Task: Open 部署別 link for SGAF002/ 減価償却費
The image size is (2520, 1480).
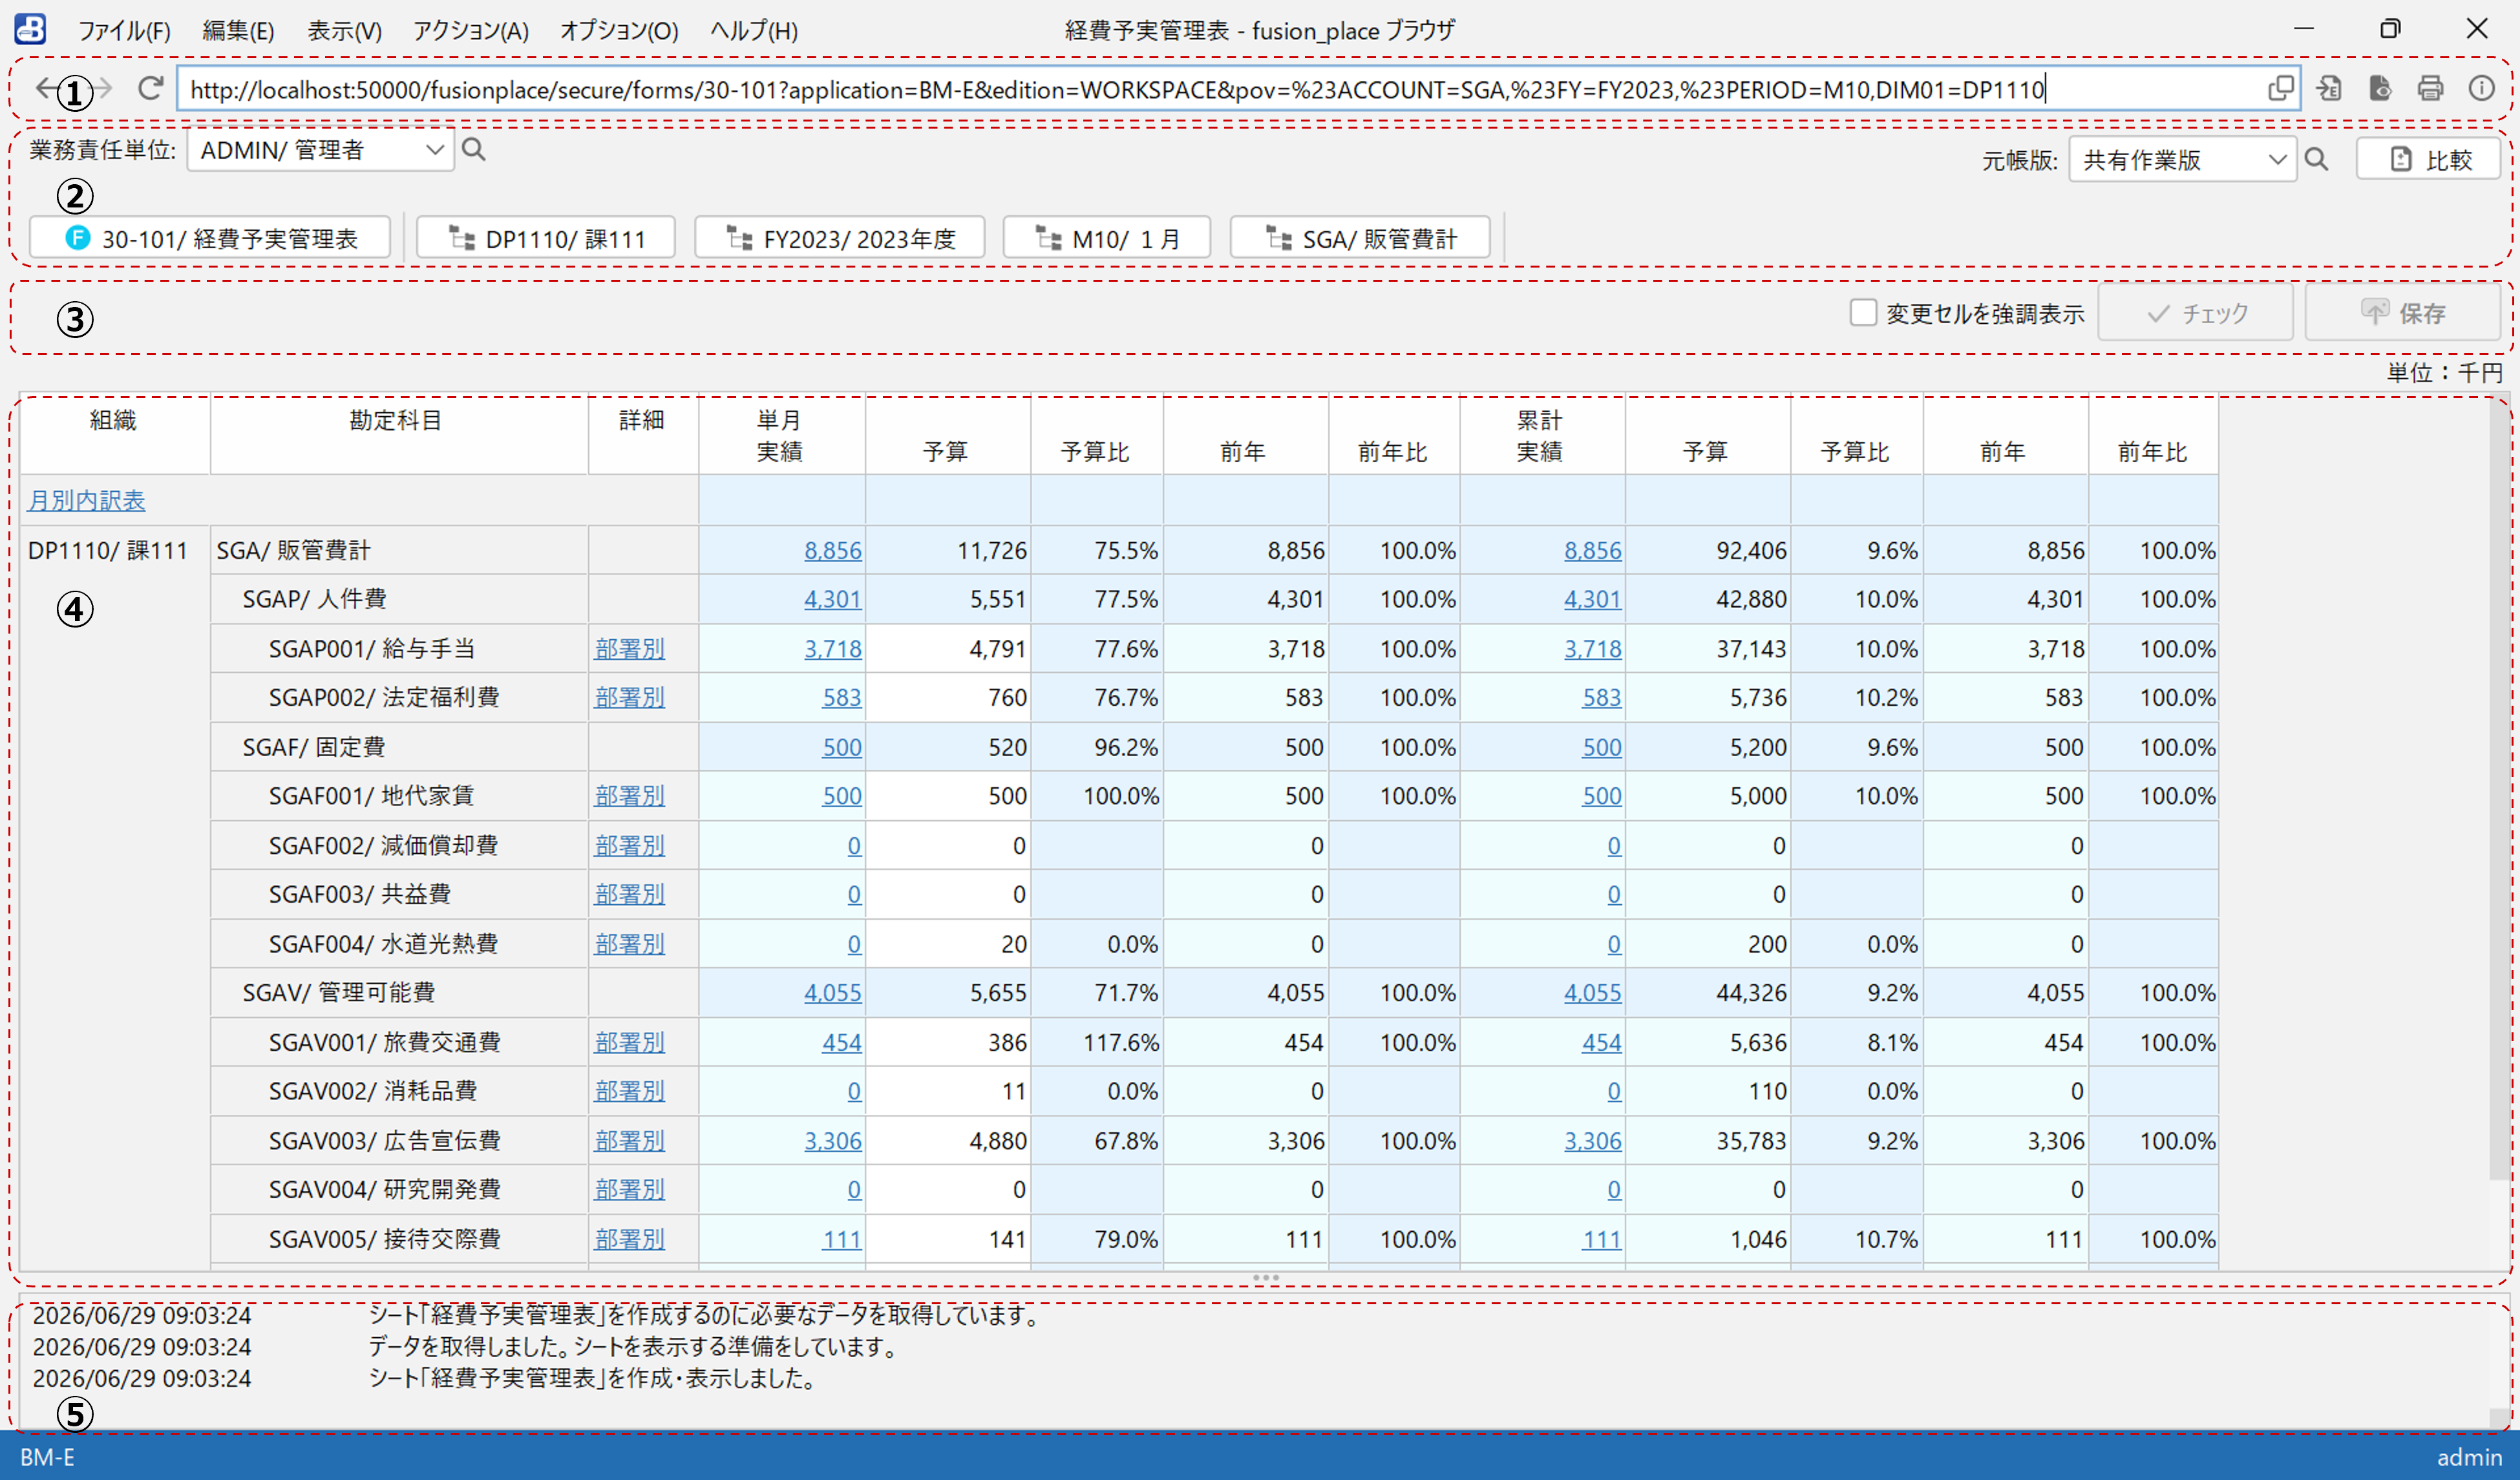Action: tap(629, 845)
